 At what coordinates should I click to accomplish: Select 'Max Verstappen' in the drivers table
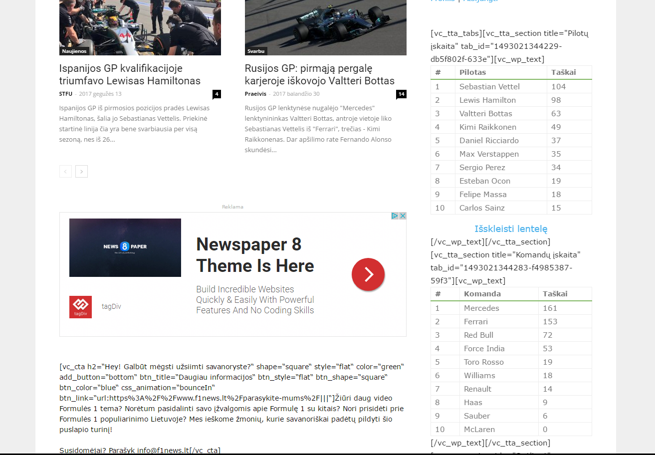click(x=489, y=154)
